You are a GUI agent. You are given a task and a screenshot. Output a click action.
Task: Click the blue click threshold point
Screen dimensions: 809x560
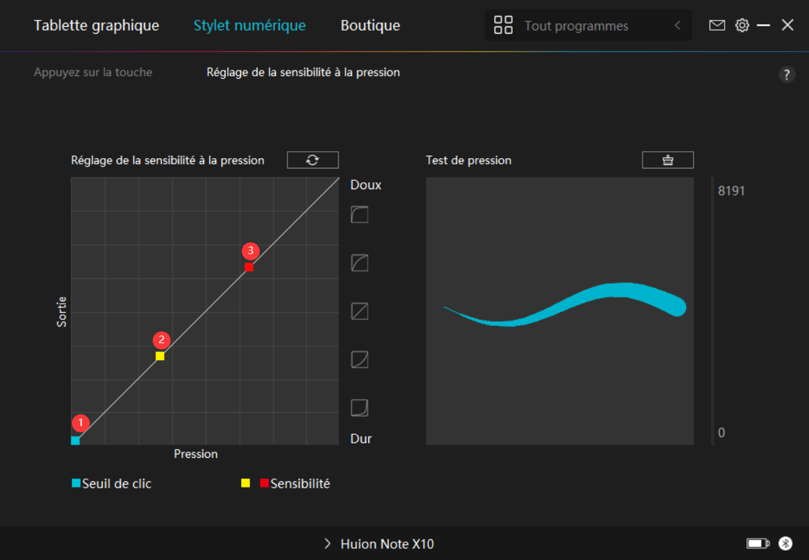point(75,441)
